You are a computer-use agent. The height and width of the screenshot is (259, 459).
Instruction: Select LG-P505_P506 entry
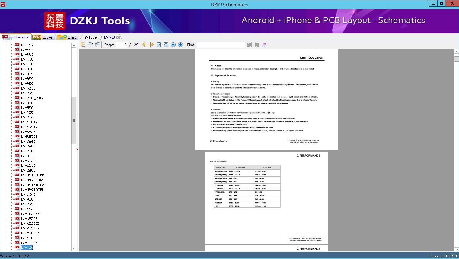coord(32,98)
